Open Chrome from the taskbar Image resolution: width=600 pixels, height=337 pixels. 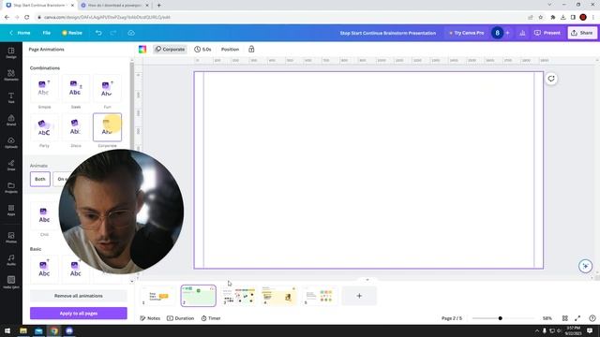tap(54, 330)
